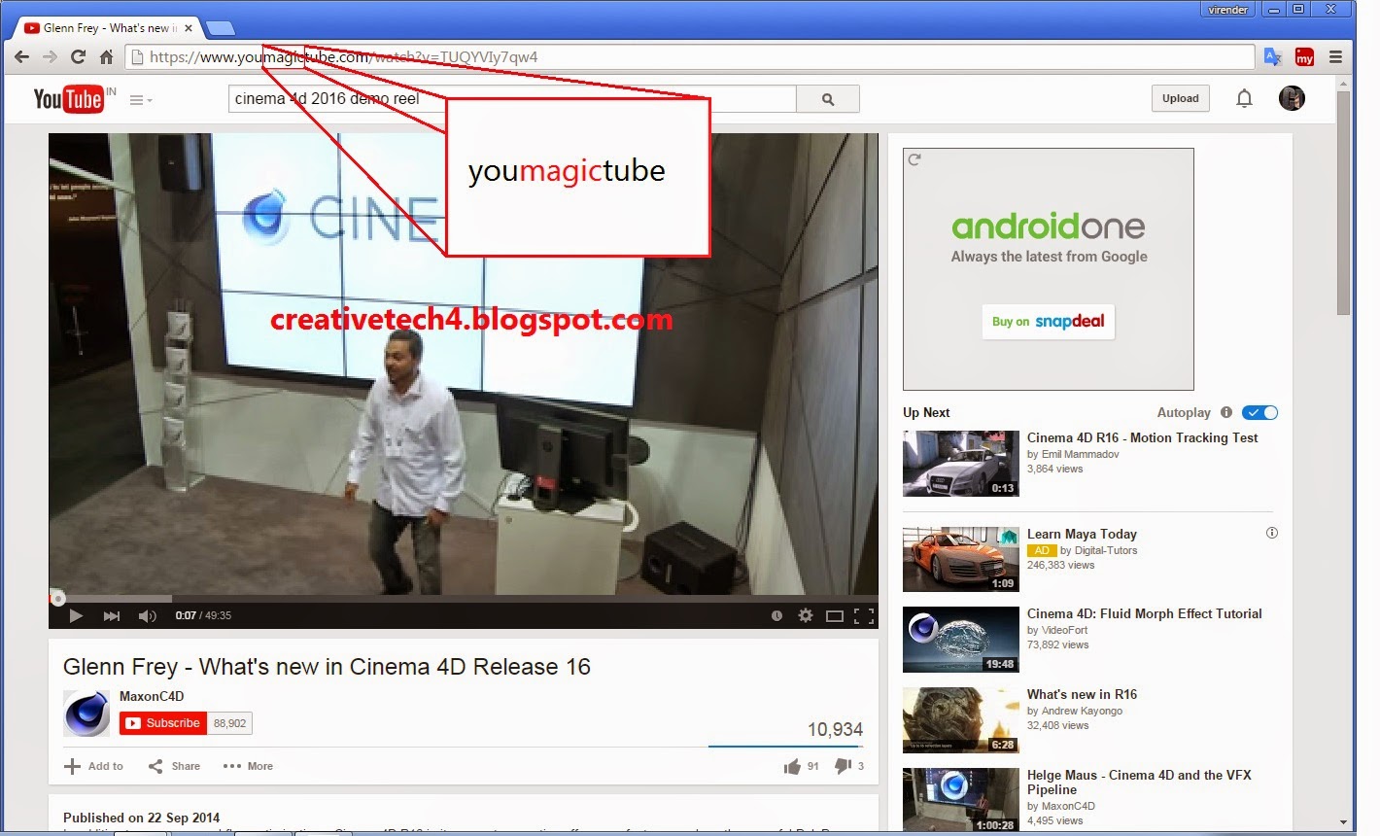Screen dimensions: 1380x836
Task: Open Cinema 4D R16 Motion Tracking thumbnail
Action: click(961, 464)
